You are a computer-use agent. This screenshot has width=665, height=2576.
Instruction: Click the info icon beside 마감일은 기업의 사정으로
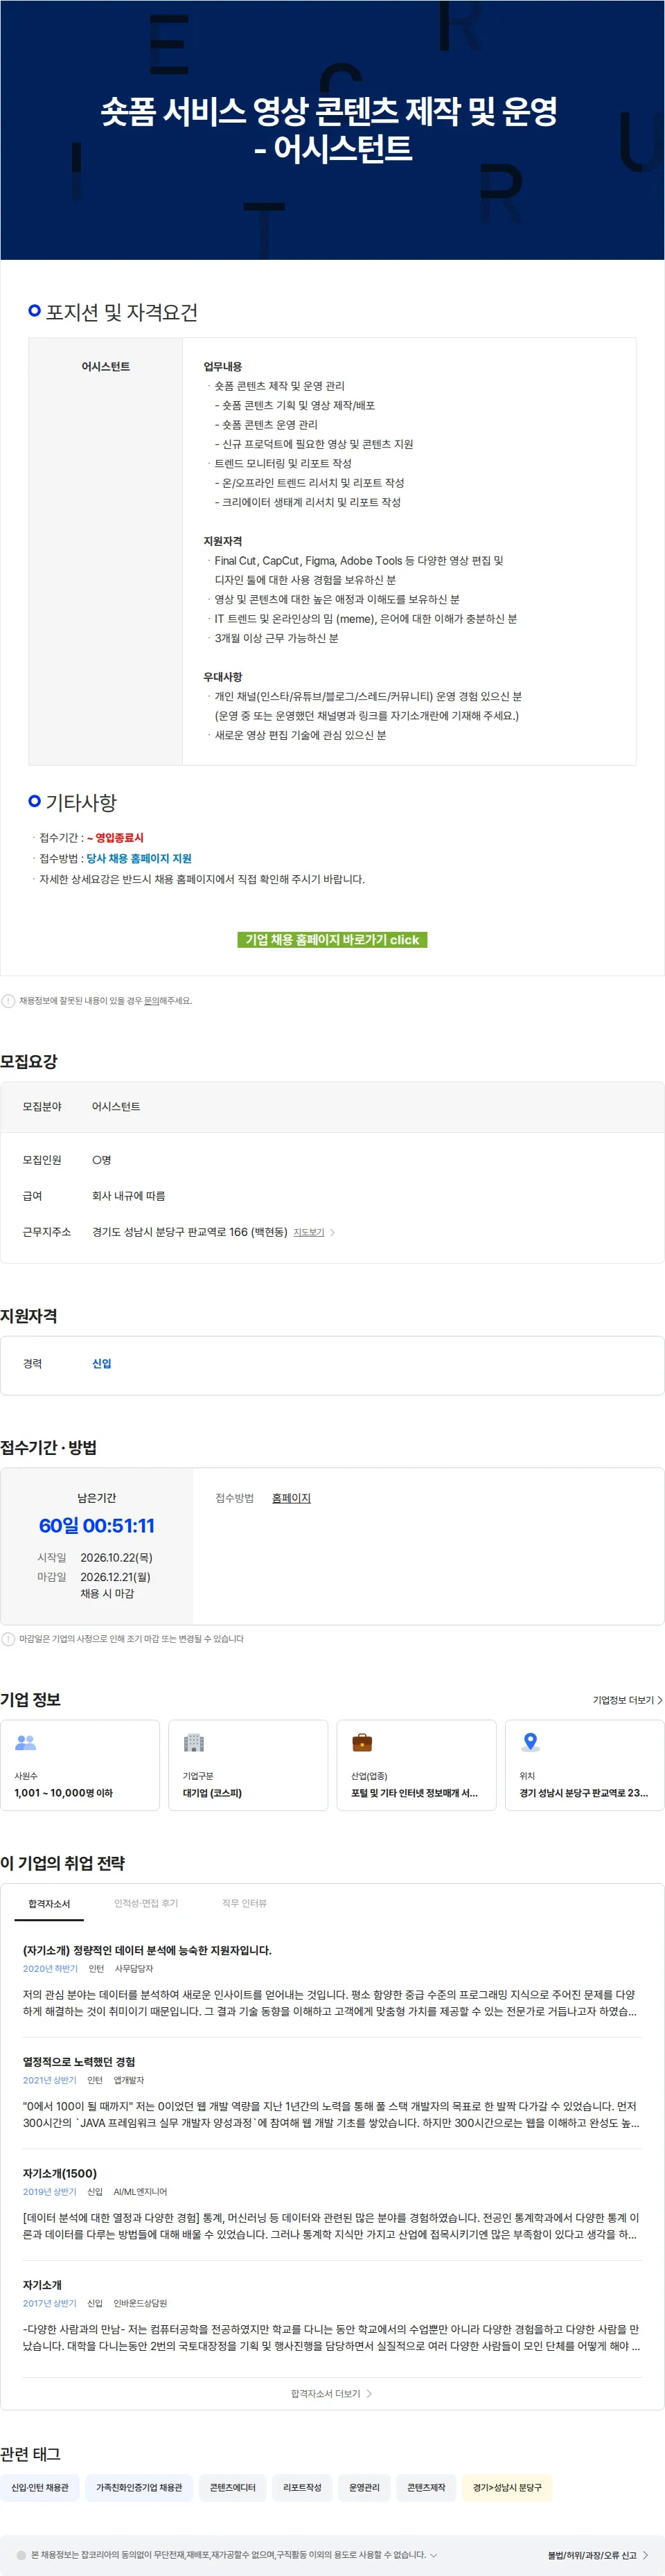click(x=8, y=1639)
